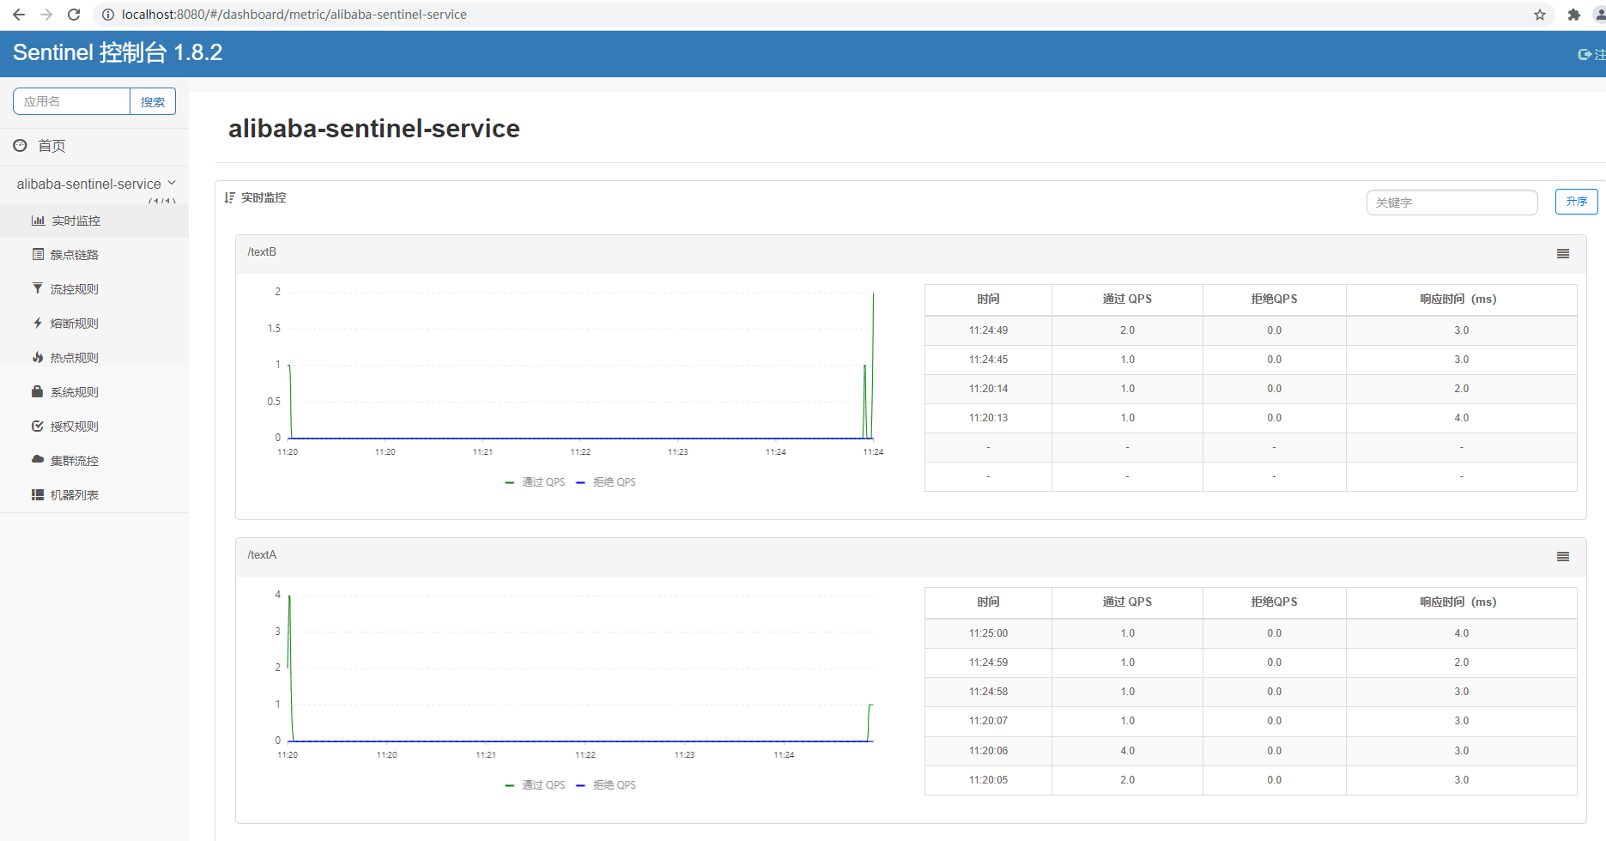Viewport: 1606px width, 841px height.
Task: Click the 4.0 QPS value in the 11:20:06 row
Action: [x=1127, y=751]
